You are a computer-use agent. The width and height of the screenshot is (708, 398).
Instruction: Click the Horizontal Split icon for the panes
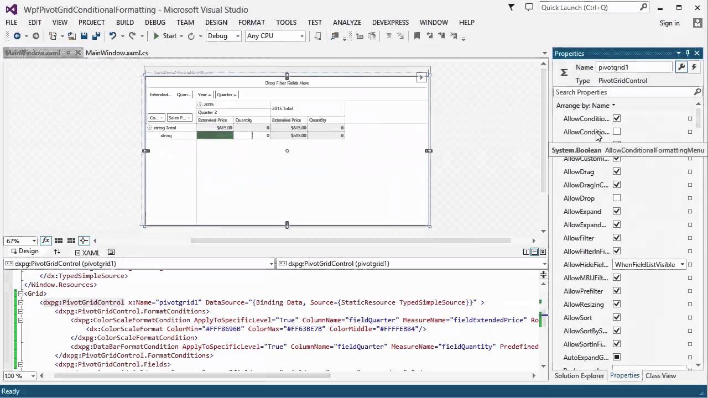(534, 252)
